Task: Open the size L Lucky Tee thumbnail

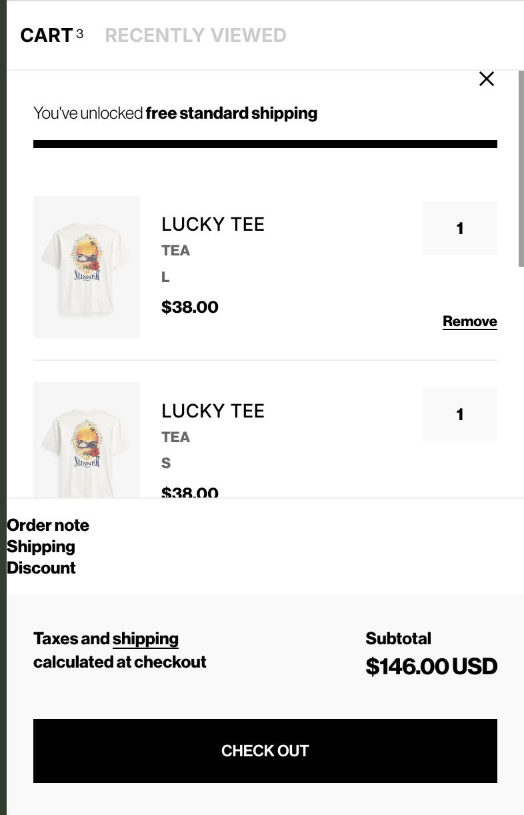Action: tap(87, 267)
